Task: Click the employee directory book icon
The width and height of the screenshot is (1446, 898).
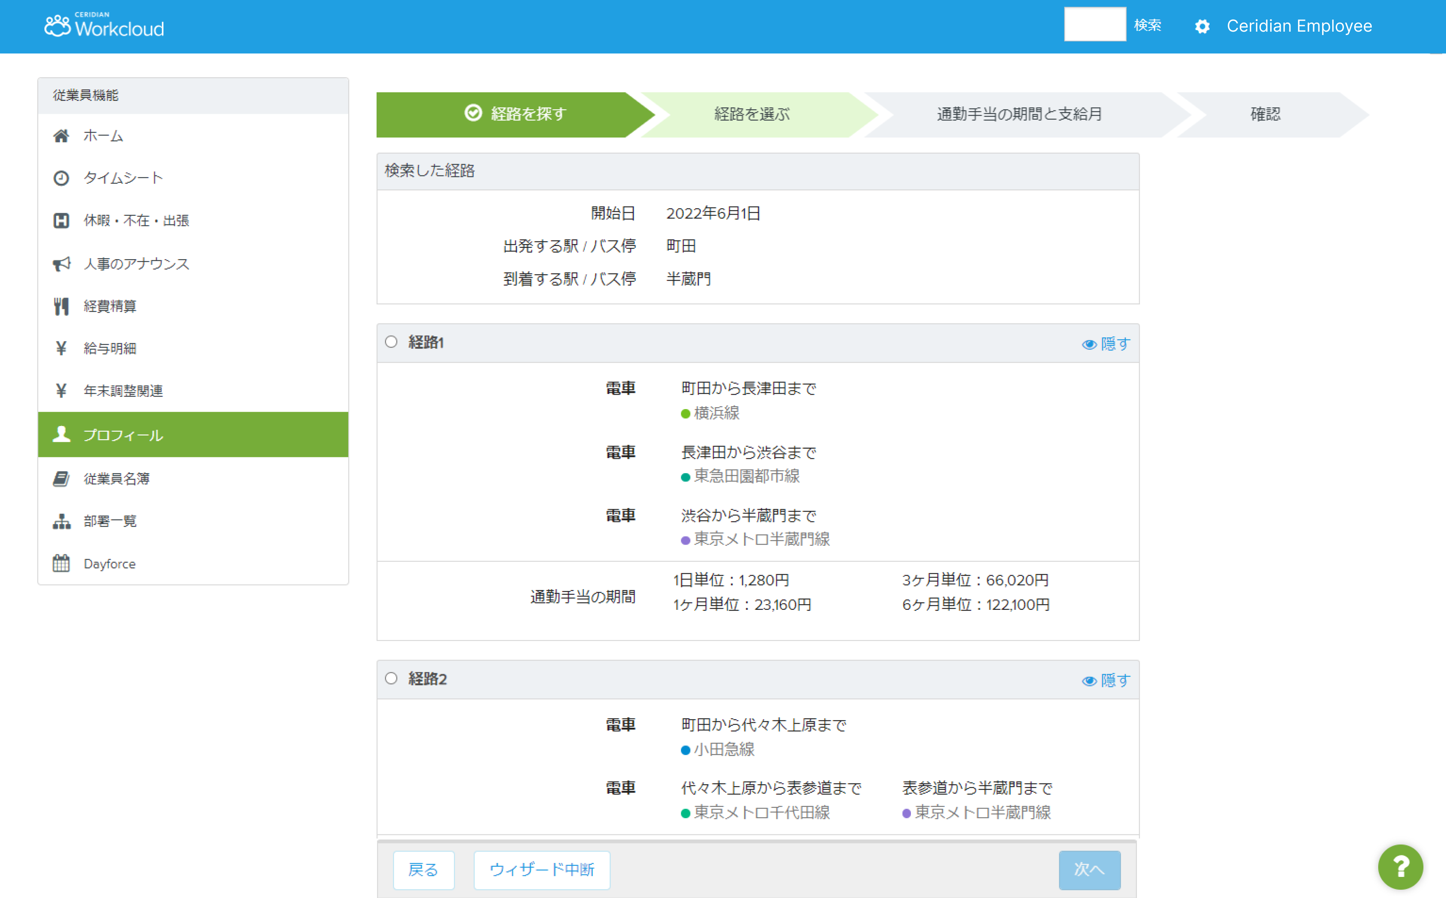Action: click(x=61, y=479)
